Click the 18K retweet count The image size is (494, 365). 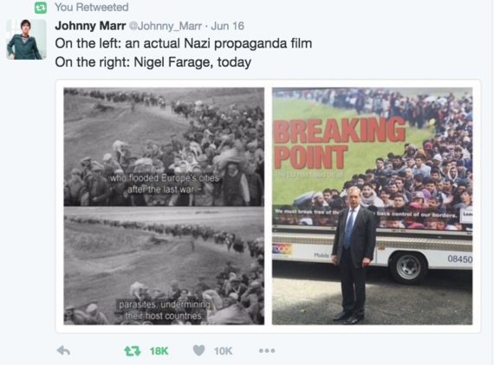159,351
